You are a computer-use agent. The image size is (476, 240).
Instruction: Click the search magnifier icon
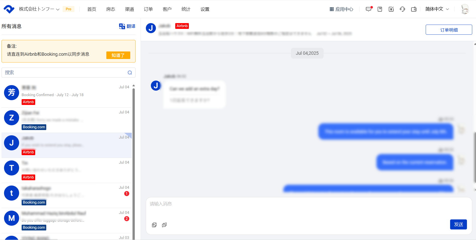(130, 73)
